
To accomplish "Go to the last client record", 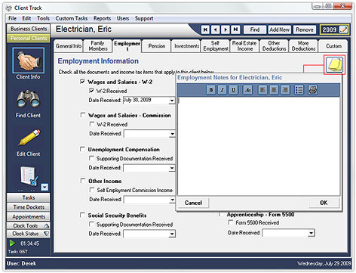I will tap(235, 29).
